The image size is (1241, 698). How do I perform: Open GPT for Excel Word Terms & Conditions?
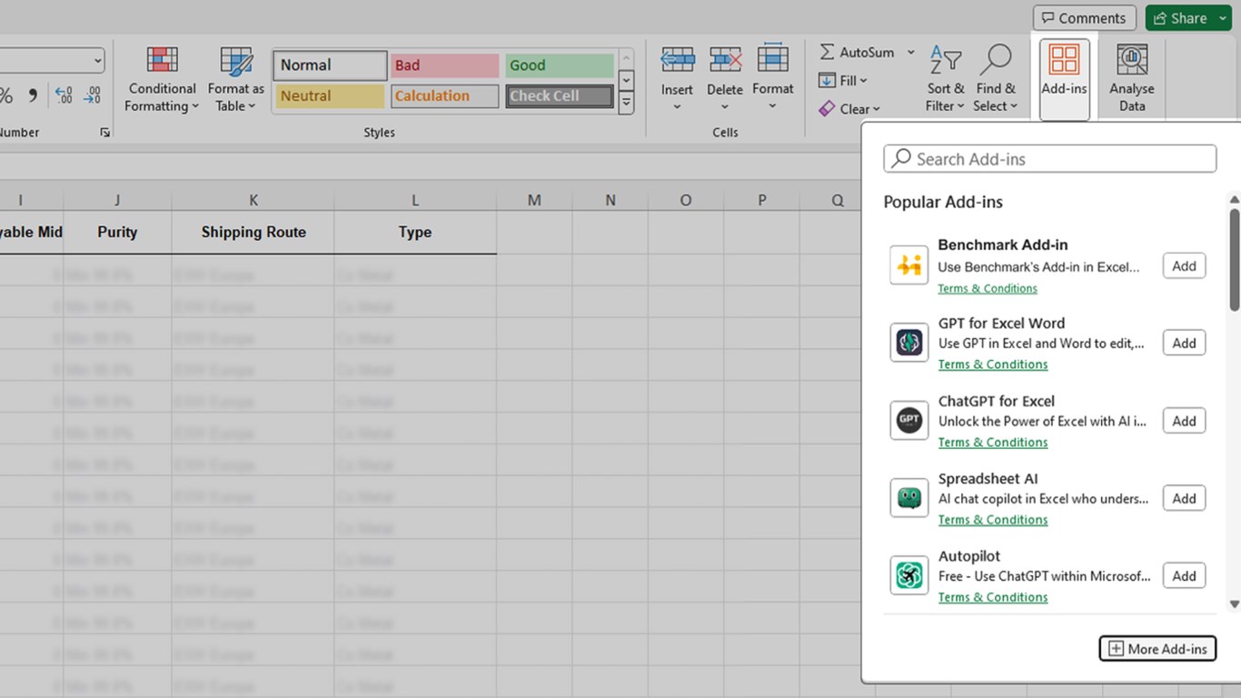point(993,364)
